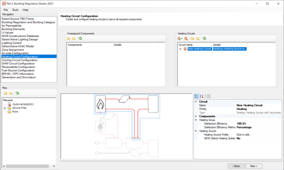Image resolution: width=284 pixels, height=170 pixels.
Task: Expand the New Heating Circuit tree node
Action: coord(180,49)
